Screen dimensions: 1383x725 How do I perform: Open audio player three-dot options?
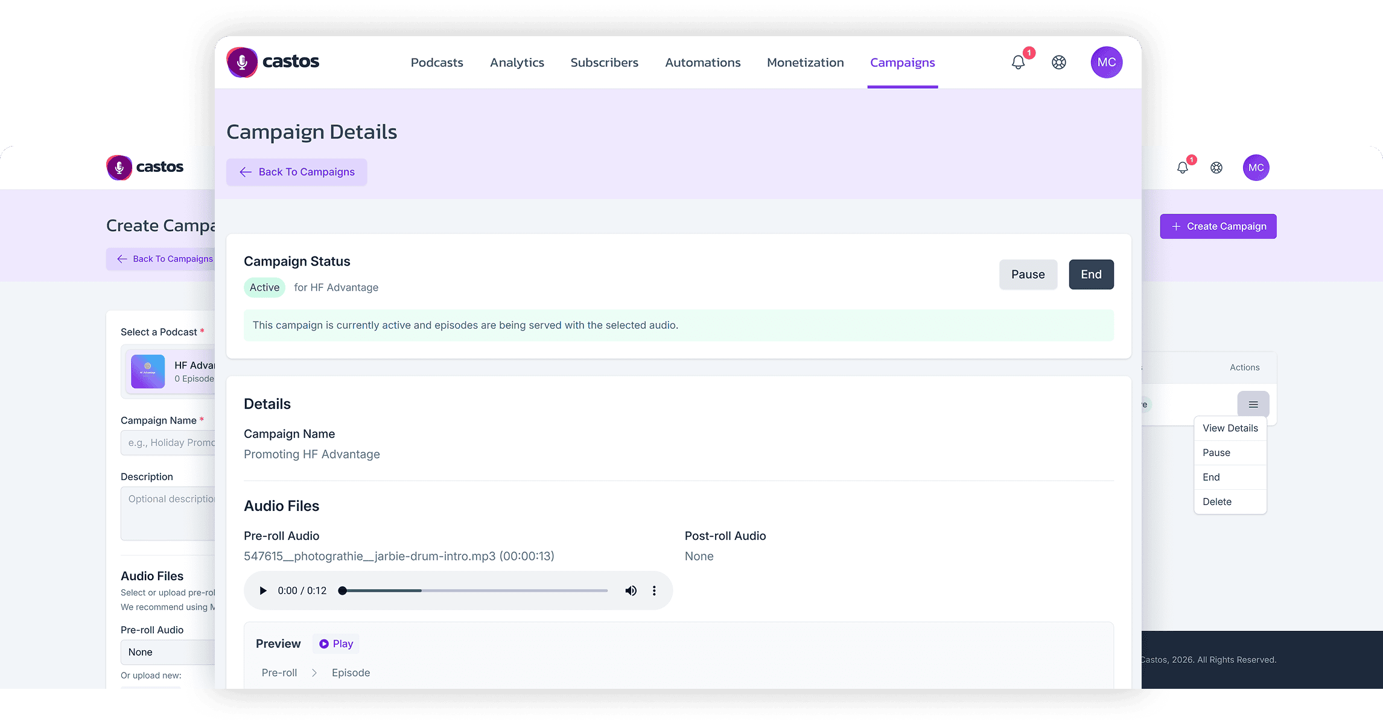tap(654, 590)
